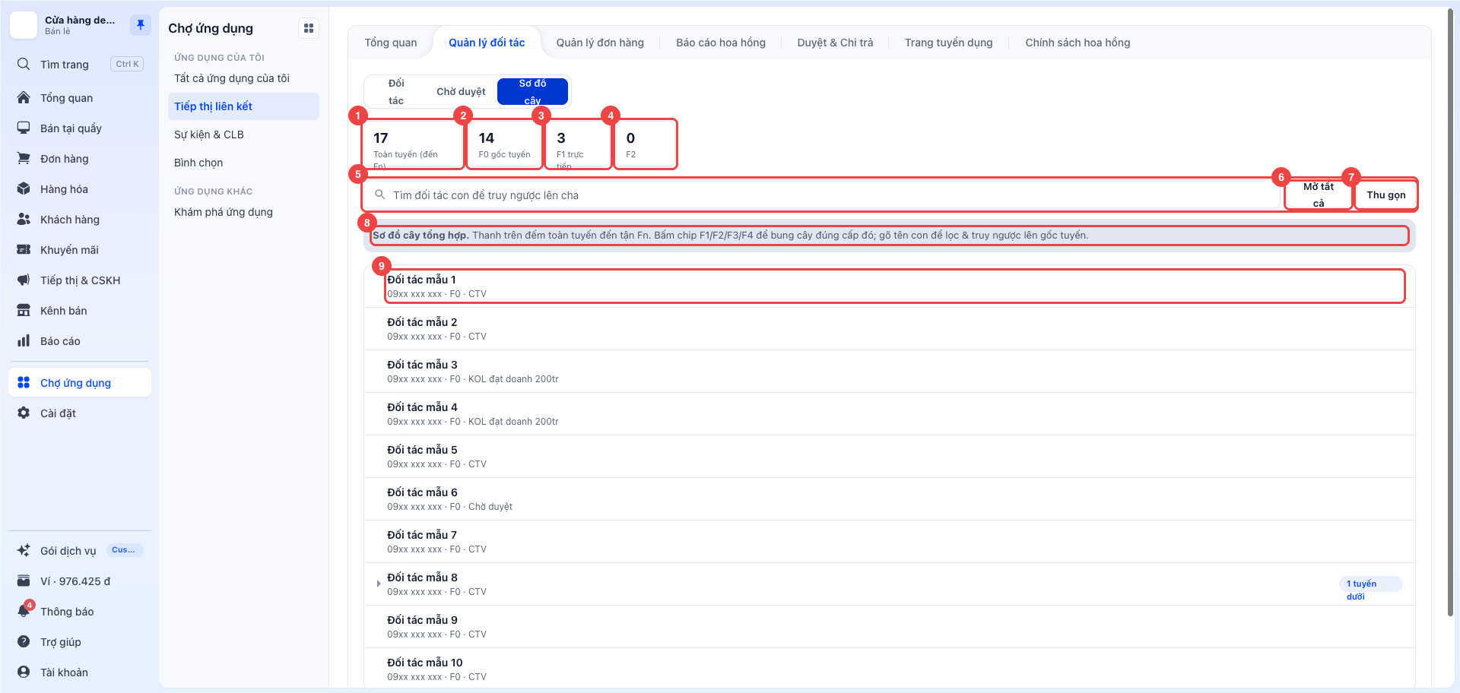Open Đơn hàng cart icon in sidebar
This screenshot has width=1460, height=693.
tap(24, 159)
